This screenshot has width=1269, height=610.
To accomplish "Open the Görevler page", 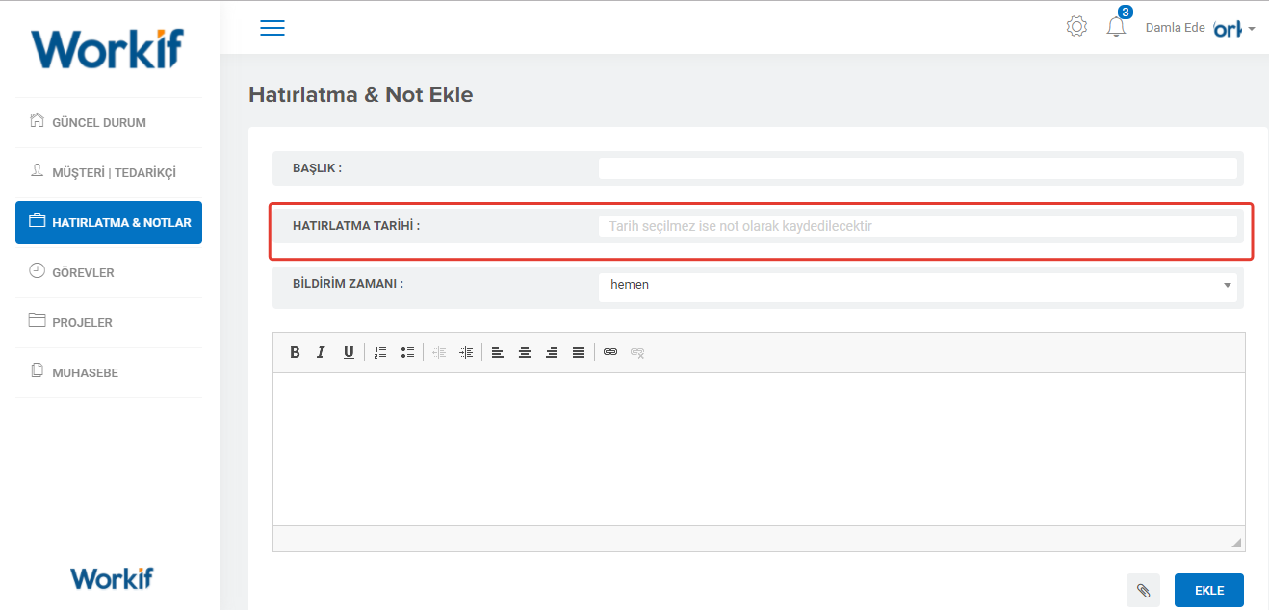I will [109, 272].
